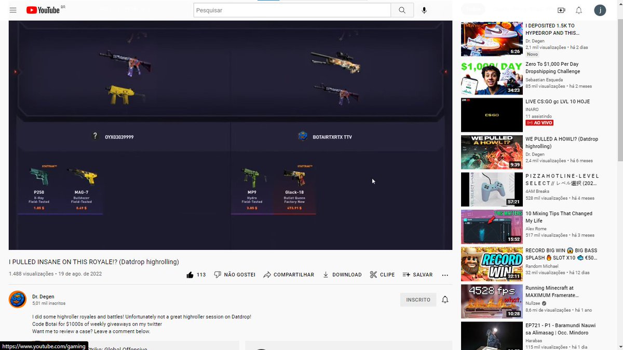Image resolution: width=623 pixels, height=350 pixels.
Task: Open Dr. Degen channel avatar
Action: 18,300
